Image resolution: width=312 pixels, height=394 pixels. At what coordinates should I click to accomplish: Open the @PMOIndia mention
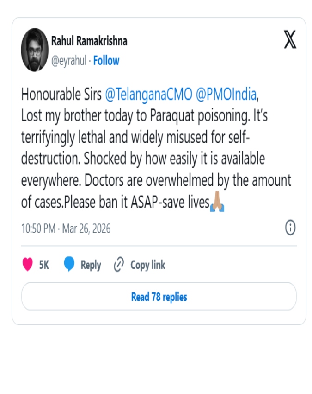point(226,94)
